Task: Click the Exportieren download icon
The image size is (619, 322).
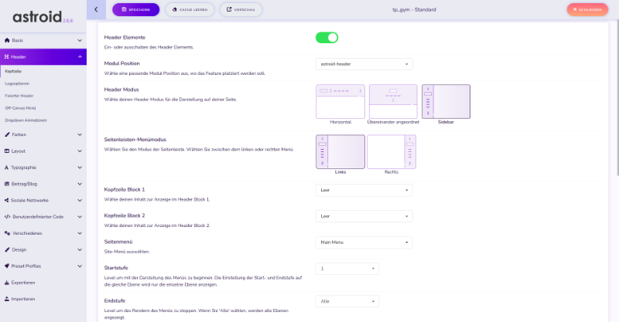Action: pos(7,283)
